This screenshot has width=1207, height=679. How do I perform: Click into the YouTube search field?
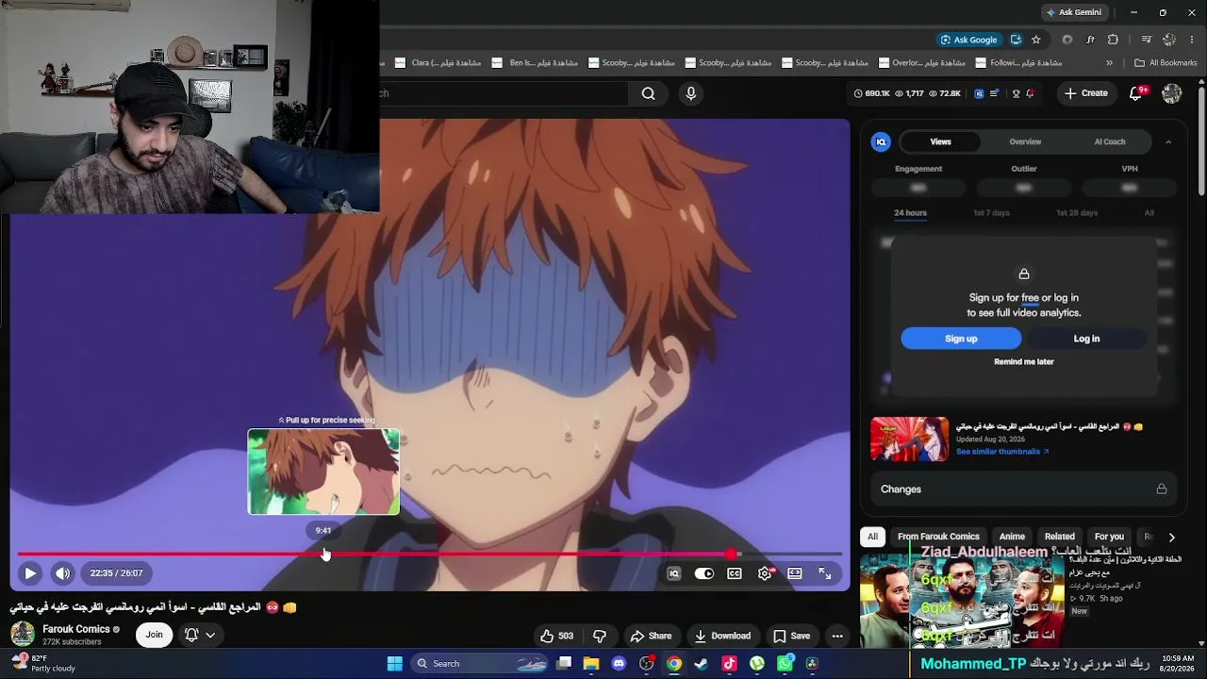[x=504, y=93]
